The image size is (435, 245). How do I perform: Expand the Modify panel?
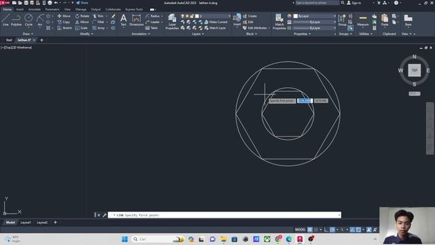(x=86, y=34)
